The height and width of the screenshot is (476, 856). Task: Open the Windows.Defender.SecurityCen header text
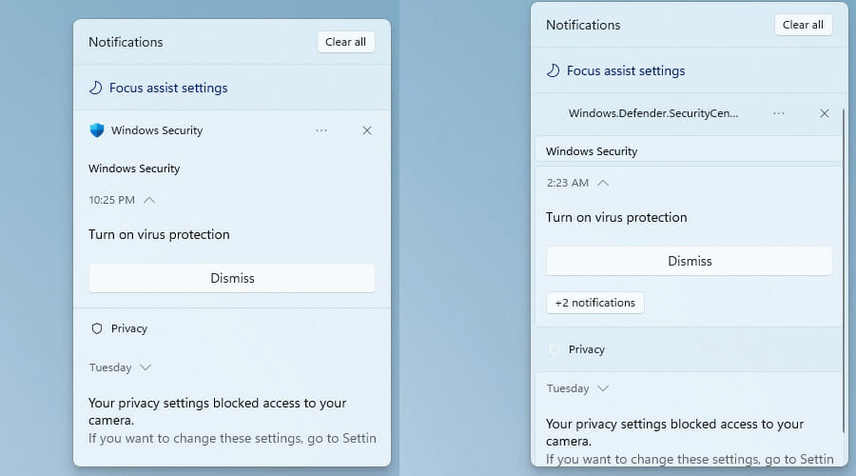click(x=653, y=113)
